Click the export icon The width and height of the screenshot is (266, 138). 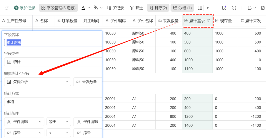[x=250, y=8]
